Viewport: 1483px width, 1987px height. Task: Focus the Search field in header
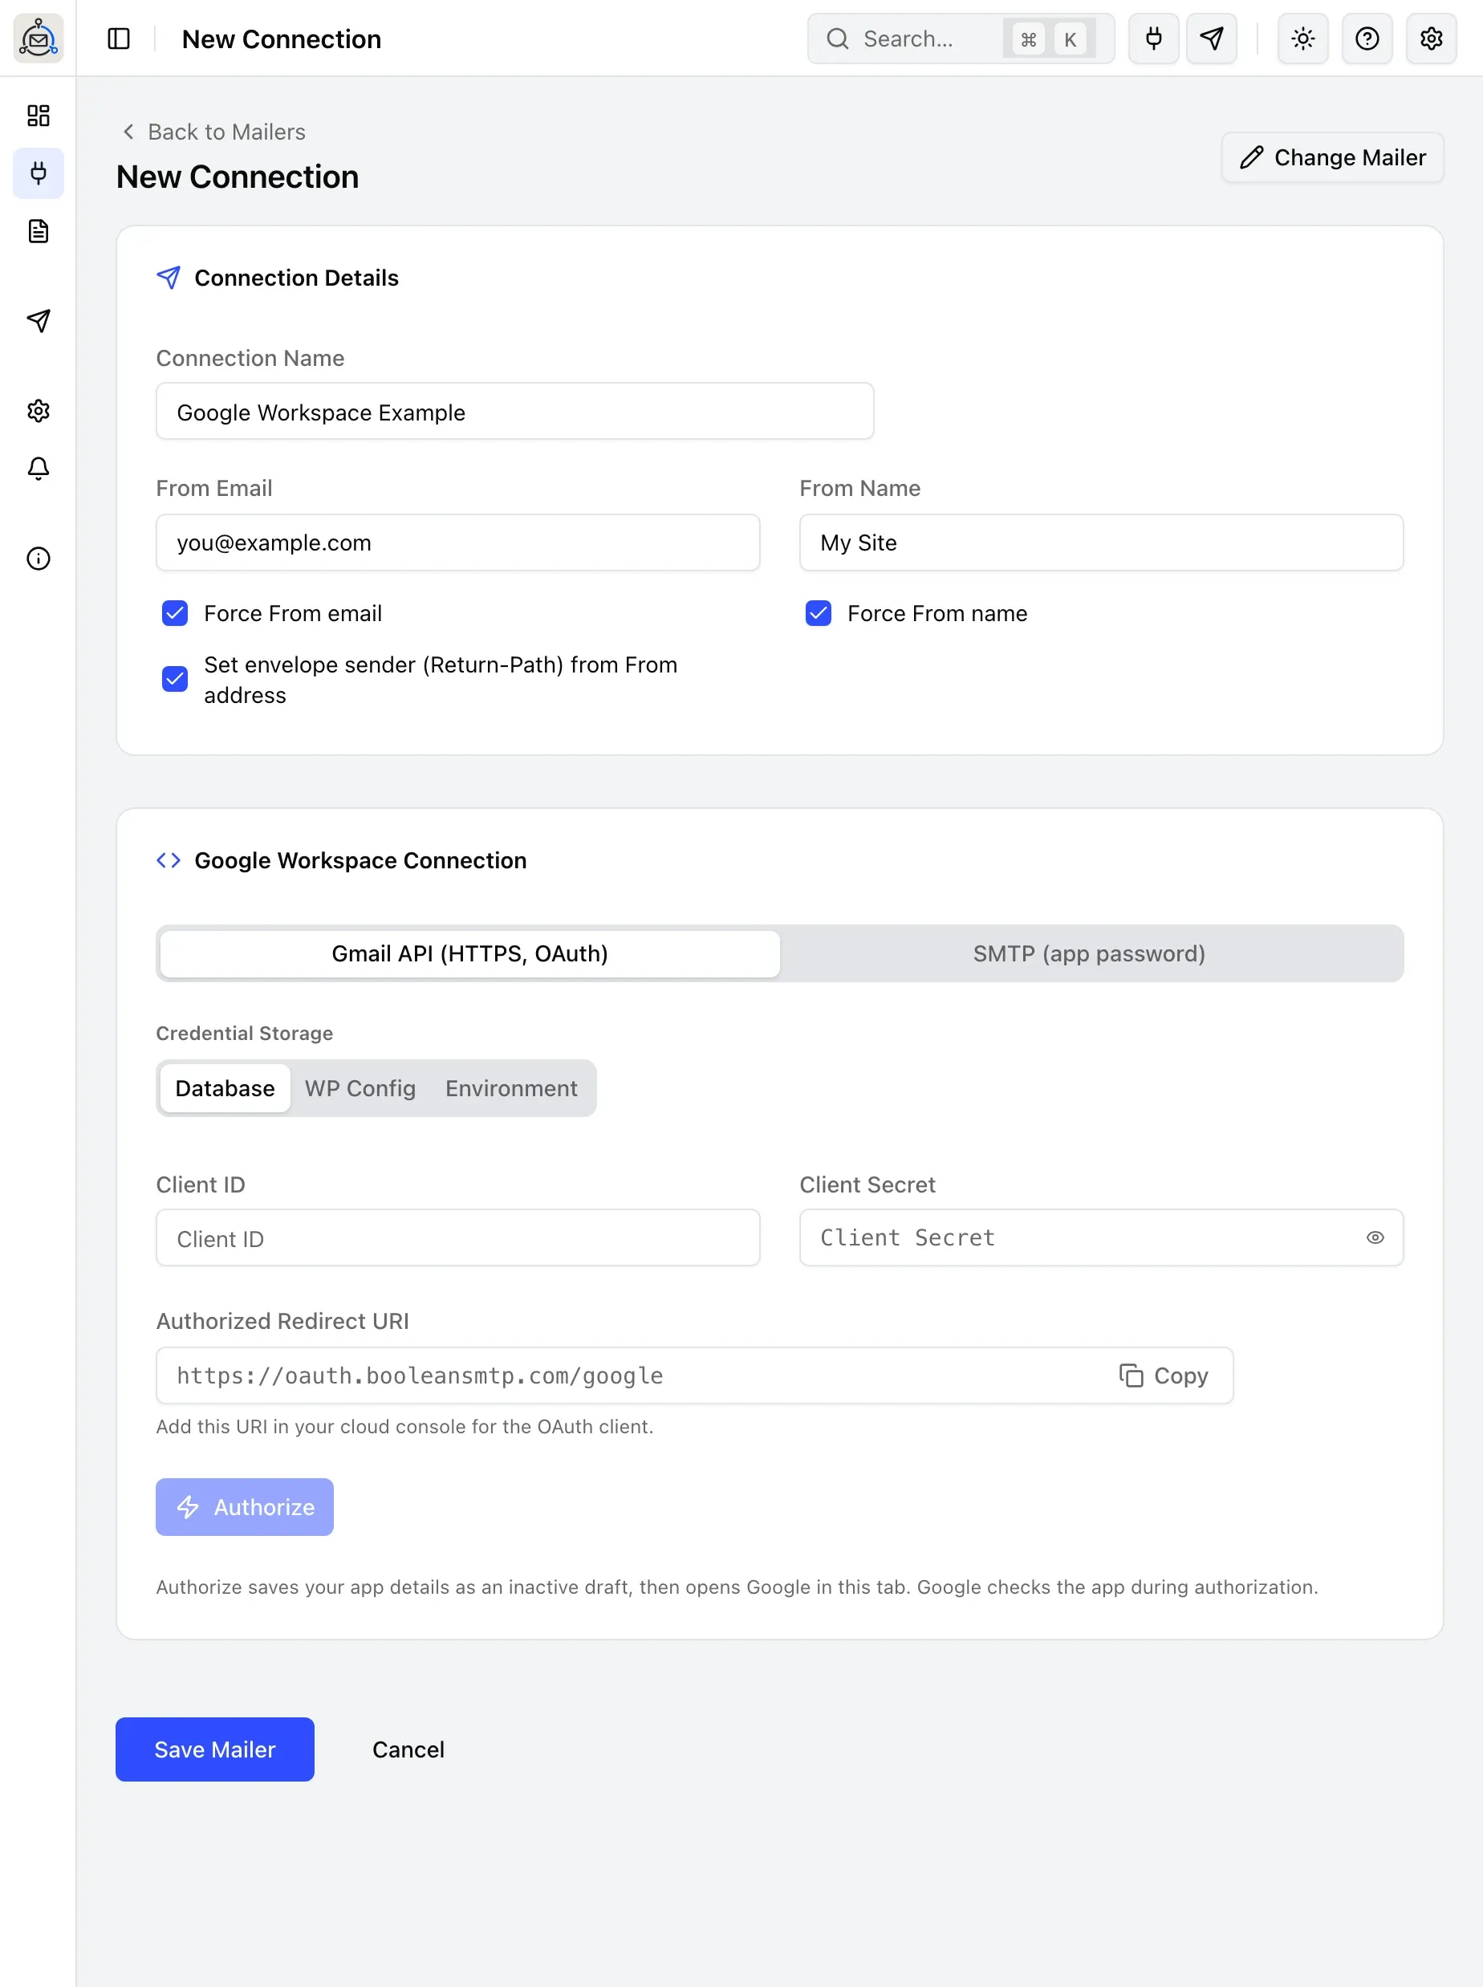[960, 39]
